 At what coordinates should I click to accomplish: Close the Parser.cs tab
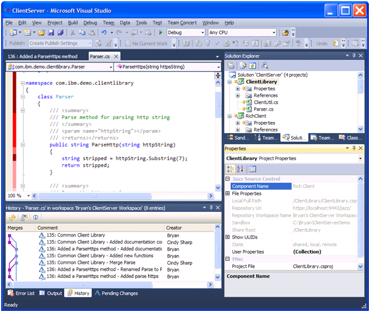coord(116,57)
